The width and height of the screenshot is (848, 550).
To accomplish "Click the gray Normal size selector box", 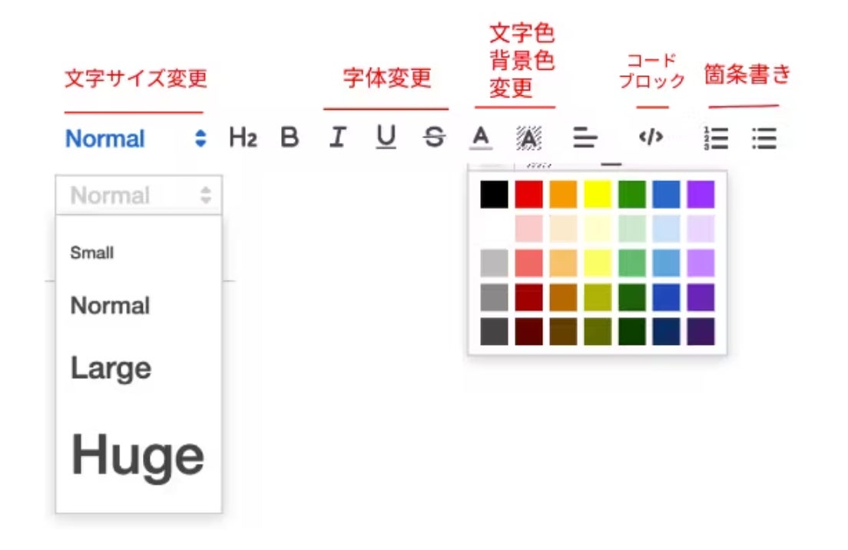I will tap(139, 195).
